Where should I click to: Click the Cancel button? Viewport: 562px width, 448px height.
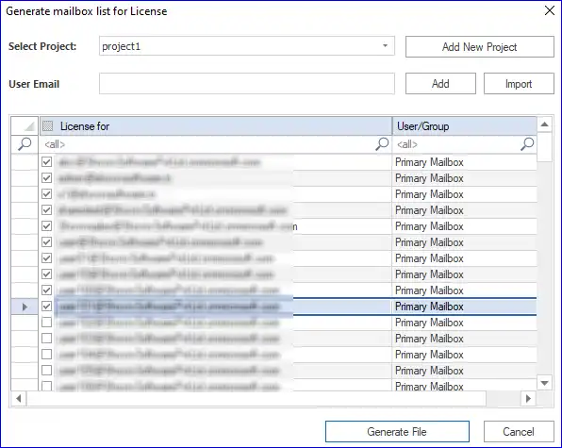(519, 432)
